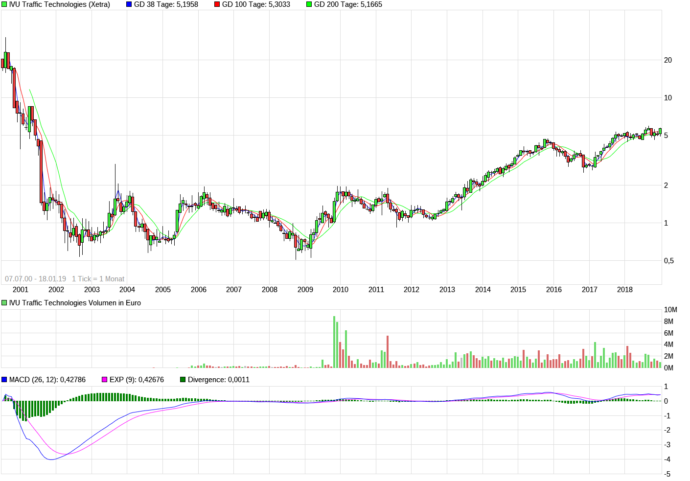This screenshot has width=690, height=481.
Task: Click the red GD 100 Tage legend swatch
Action: point(217,4)
